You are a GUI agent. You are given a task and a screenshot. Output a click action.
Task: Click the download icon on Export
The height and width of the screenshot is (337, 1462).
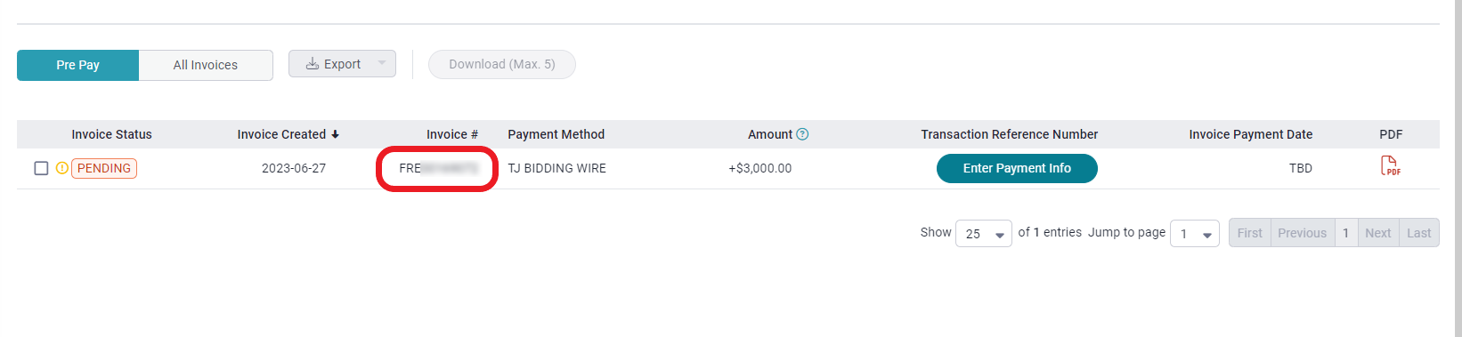click(x=313, y=64)
